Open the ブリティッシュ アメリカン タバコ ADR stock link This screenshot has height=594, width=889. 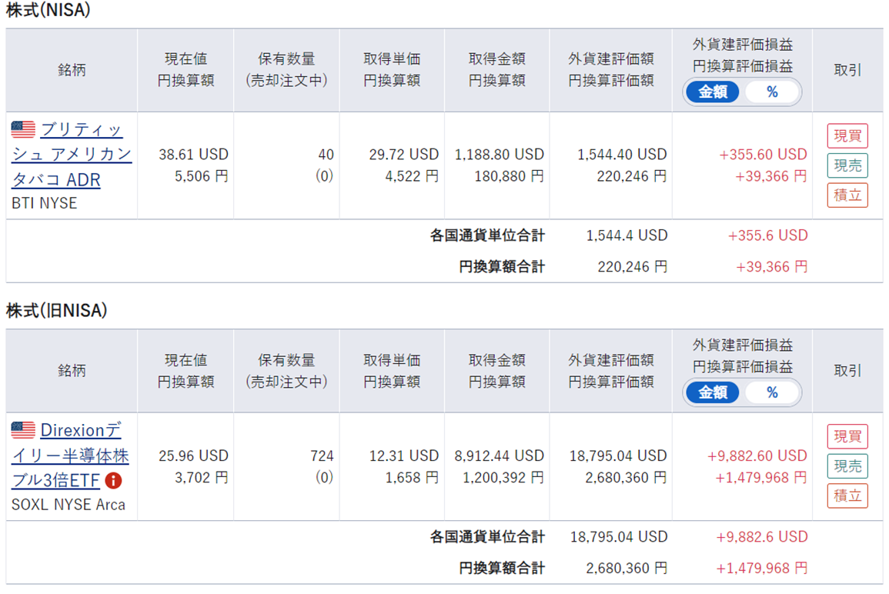click(72, 154)
